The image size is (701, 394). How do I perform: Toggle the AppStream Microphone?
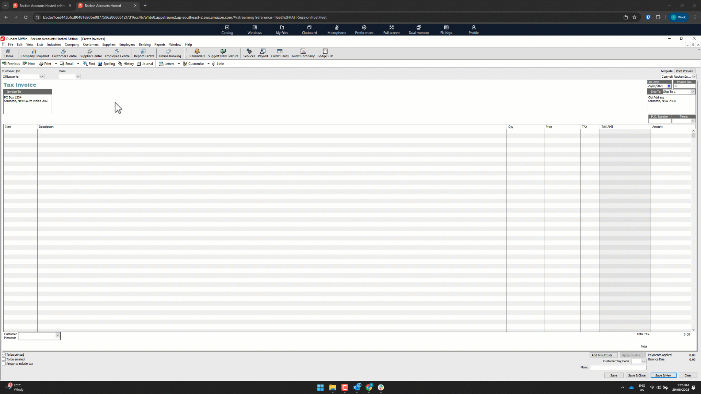(337, 30)
